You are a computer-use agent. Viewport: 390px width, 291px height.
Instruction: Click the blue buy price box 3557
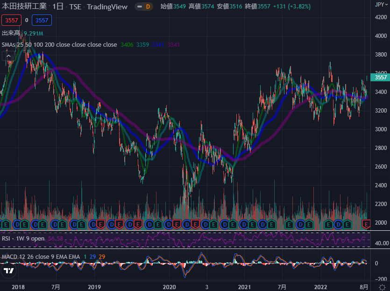point(43,20)
